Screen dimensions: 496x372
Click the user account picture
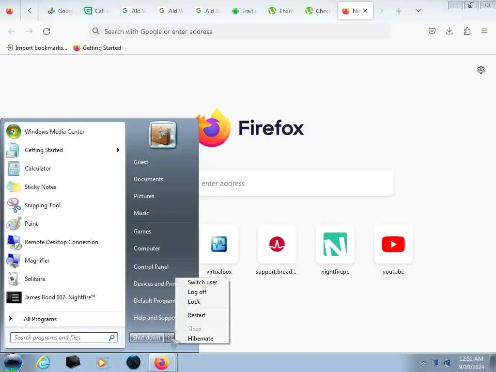(x=163, y=135)
